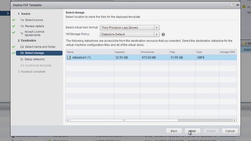The image size is (251, 141).
Task: Sort by the Provisioned column header
Action: tap(154, 52)
